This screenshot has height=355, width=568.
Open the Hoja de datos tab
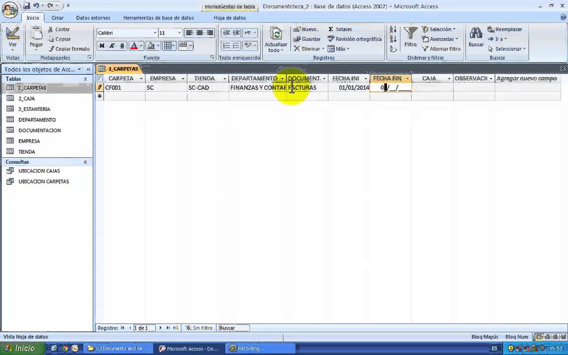230,17
